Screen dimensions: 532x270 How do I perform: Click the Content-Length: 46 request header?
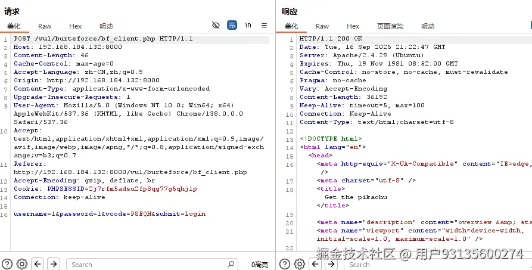tap(51, 55)
